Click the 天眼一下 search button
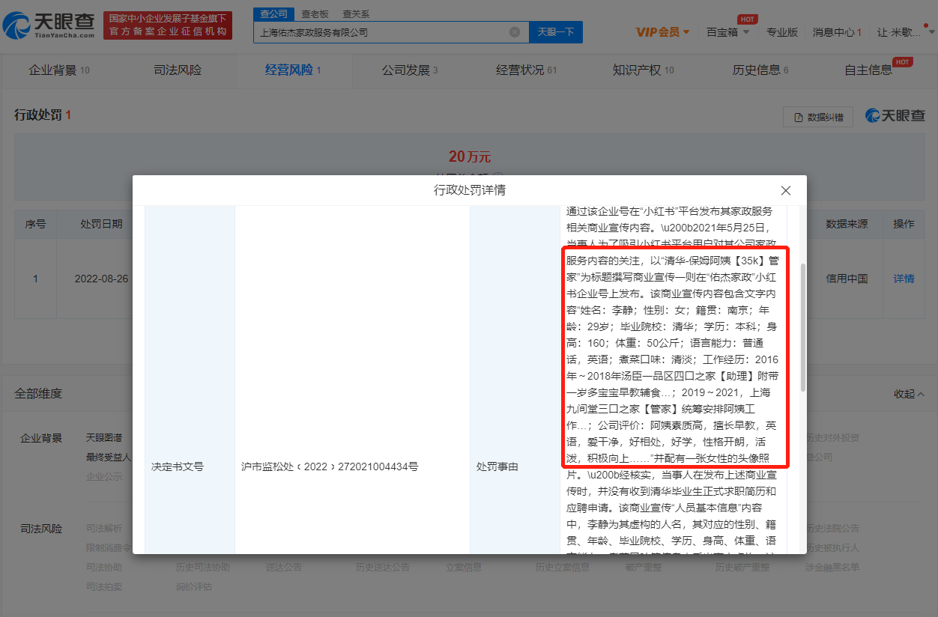 (555, 31)
